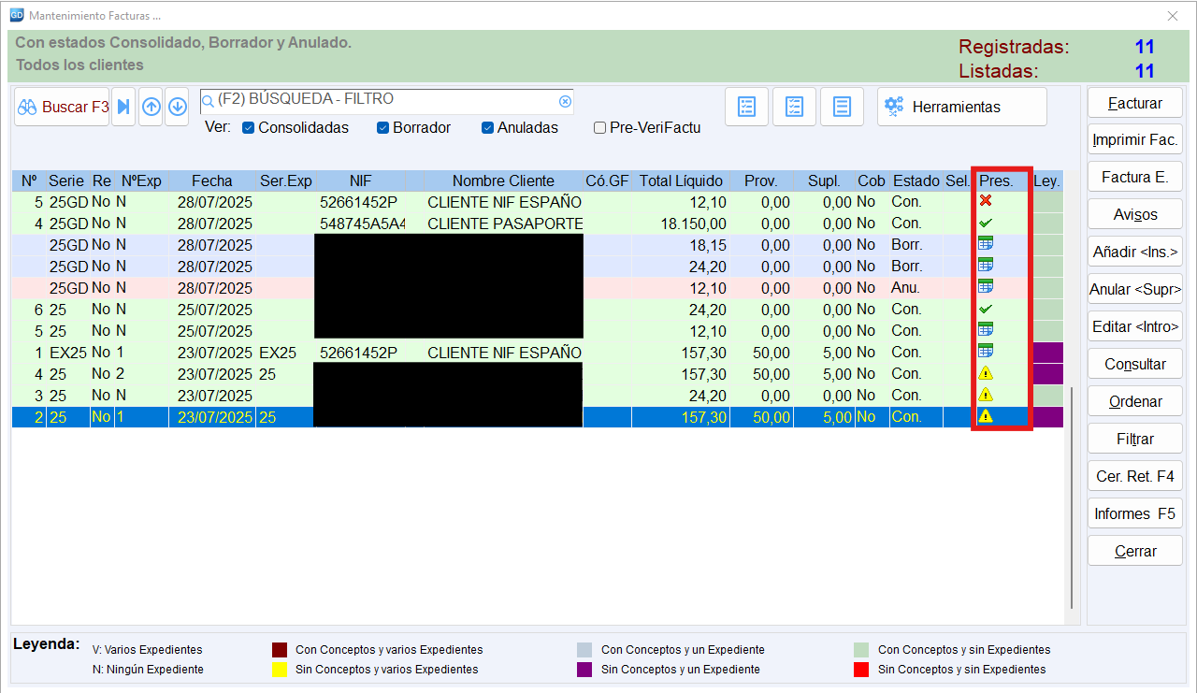Click the Añadir <Ins.> button
This screenshot has height=693, width=1197.
point(1135,253)
